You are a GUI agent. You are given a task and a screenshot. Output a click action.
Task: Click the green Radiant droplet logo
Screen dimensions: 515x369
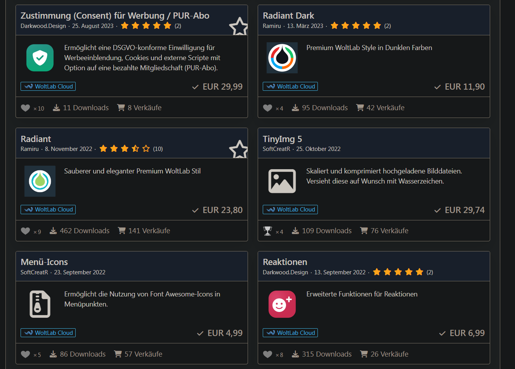[40, 181]
